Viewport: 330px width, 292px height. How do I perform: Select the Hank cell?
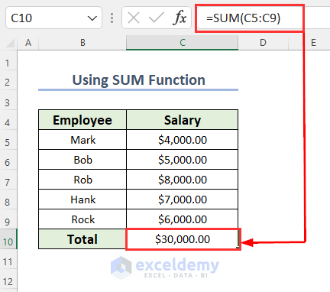point(82,200)
